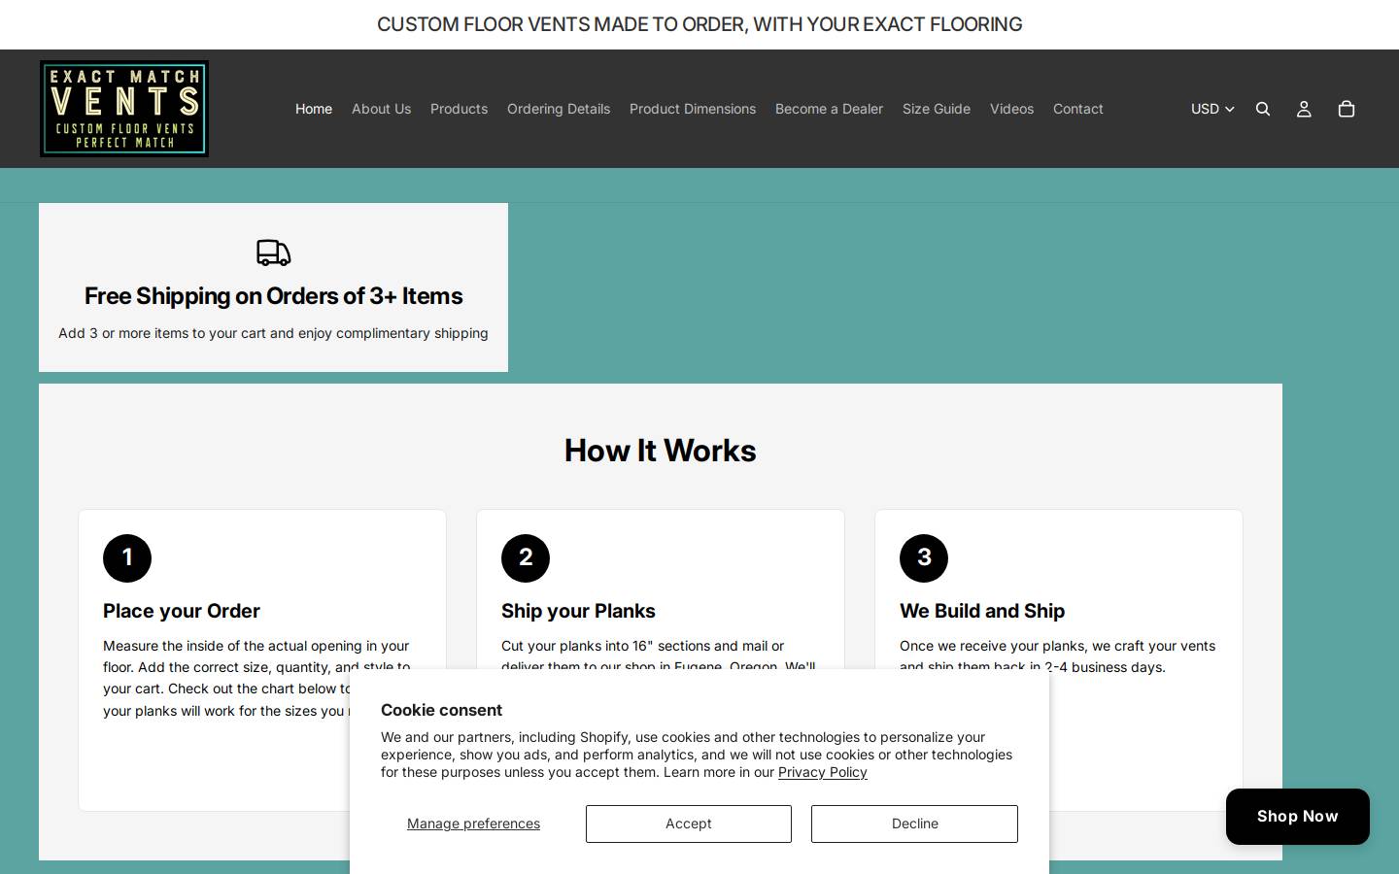Screen dimensions: 1399x874
Task: Open the Privacy Policy link
Action: 823,772
